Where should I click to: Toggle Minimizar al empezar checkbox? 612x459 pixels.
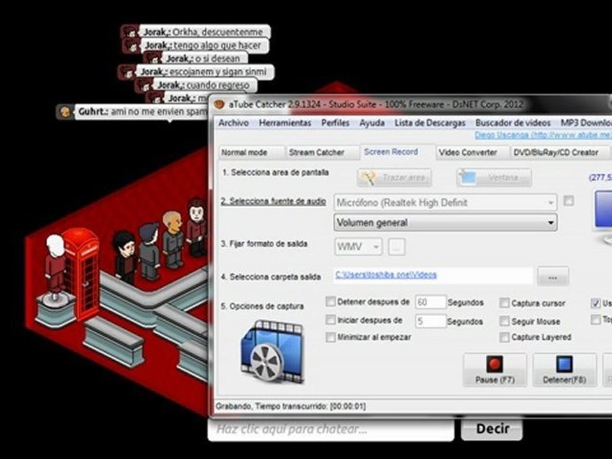pyautogui.click(x=331, y=337)
